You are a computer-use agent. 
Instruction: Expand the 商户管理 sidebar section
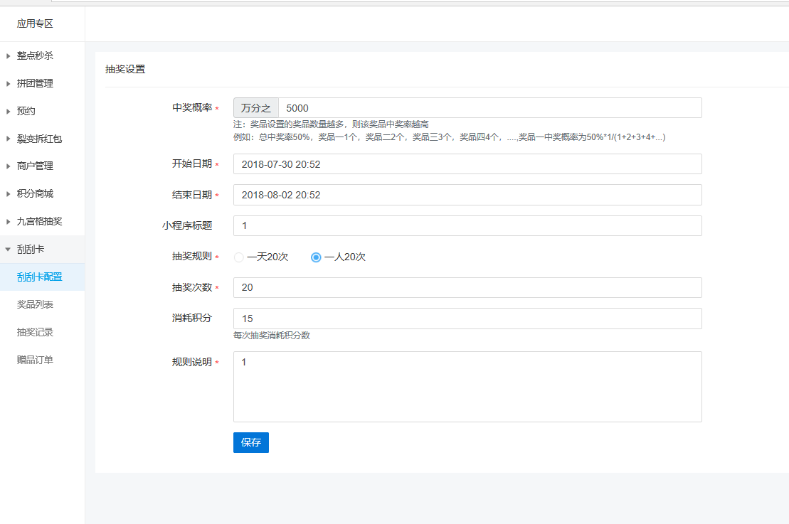pyautogui.click(x=35, y=166)
